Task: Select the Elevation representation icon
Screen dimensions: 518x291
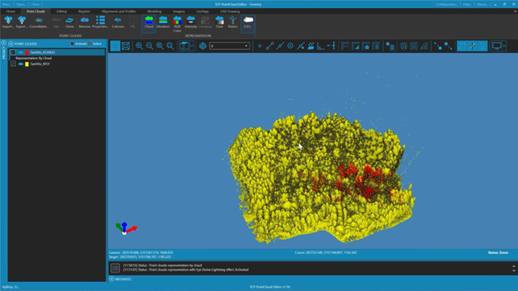Action: (x=163, y=22)
